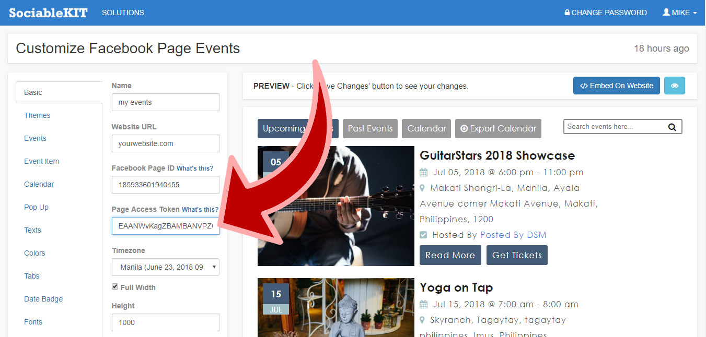Click the 15 JUL date badge
Image resolution: width=706 pixels, height=337 pixels.
pyautogui.click(x=276, y=299)
